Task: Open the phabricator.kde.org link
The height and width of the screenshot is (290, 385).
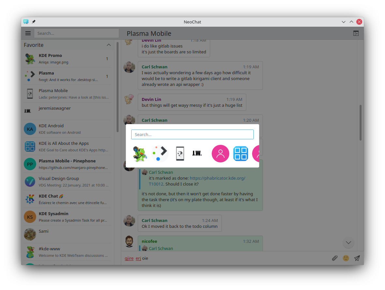Action: pos(217,178)
